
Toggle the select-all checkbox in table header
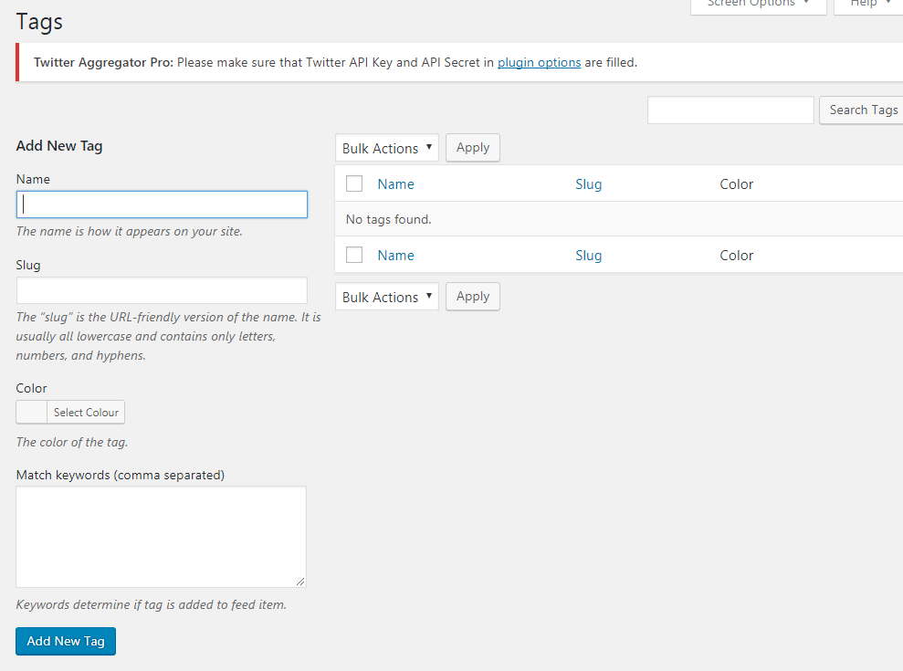coord(354,184)
